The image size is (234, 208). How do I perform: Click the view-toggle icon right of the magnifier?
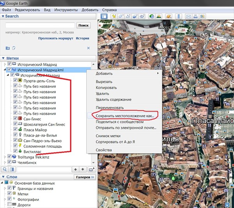pyautogui.click(x=12, y=170)
